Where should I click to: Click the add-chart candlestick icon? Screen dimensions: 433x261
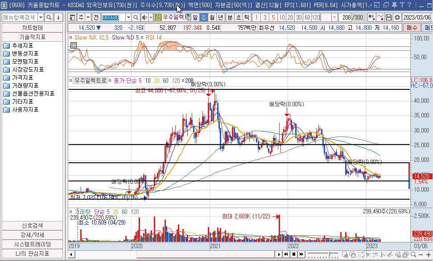(371, 18)
